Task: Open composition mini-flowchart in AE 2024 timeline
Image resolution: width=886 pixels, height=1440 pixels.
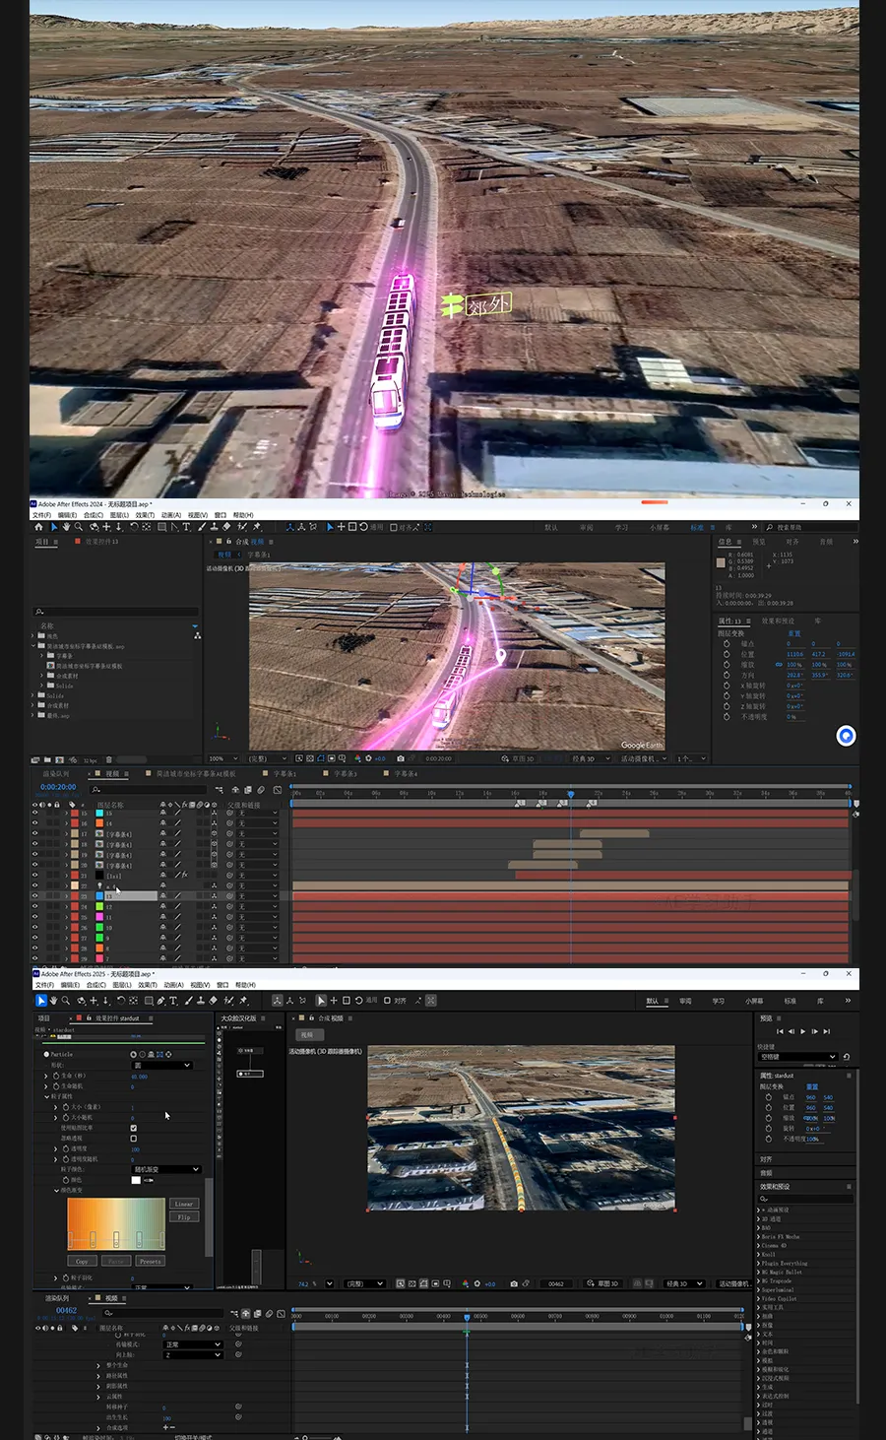Action: pos(219,789)
